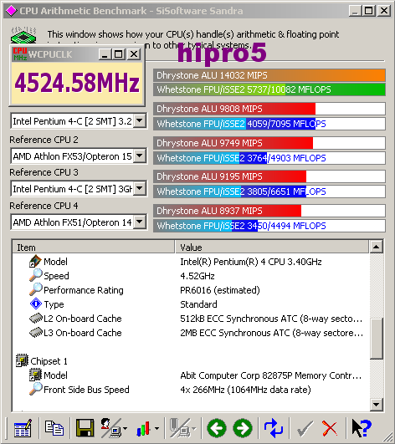Click the copy to clipboard icon
This screenshot has width=395, height=444.
tap(54, 427)
